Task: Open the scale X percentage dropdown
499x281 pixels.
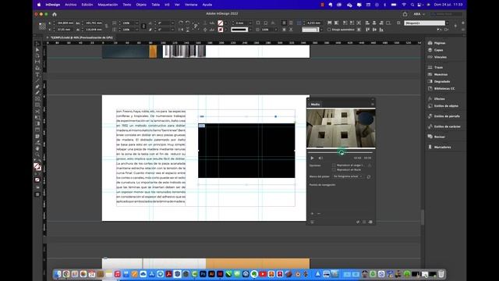Action: (137, 23)
